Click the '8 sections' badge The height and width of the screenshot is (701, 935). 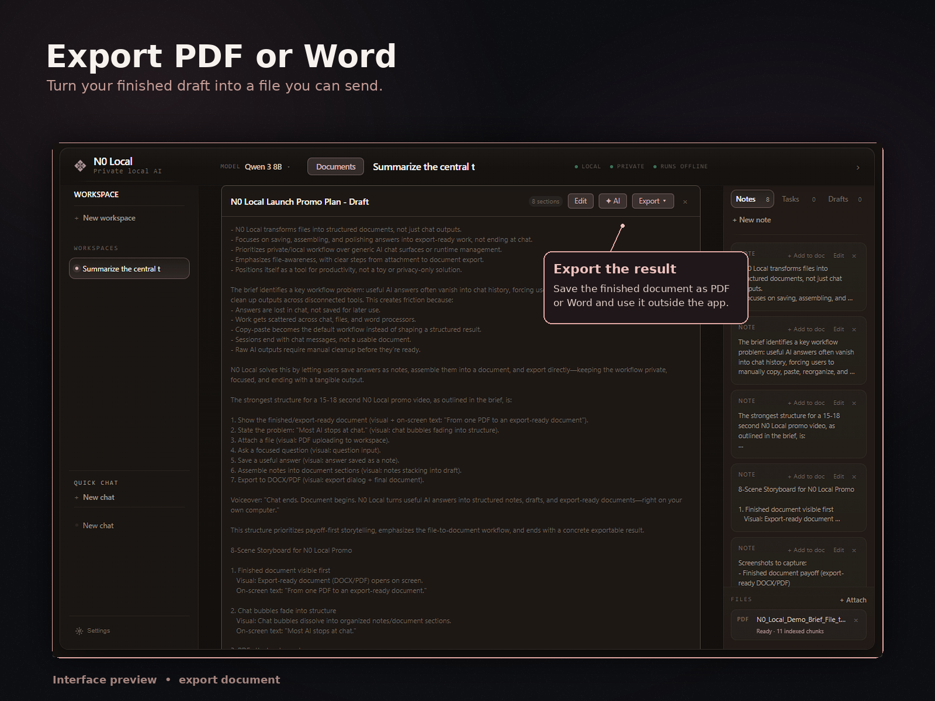545,202
